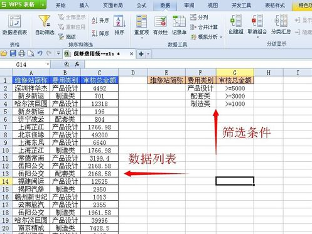
Task: Switch to the 开始 ribbon tab
Action: [61, 6]
